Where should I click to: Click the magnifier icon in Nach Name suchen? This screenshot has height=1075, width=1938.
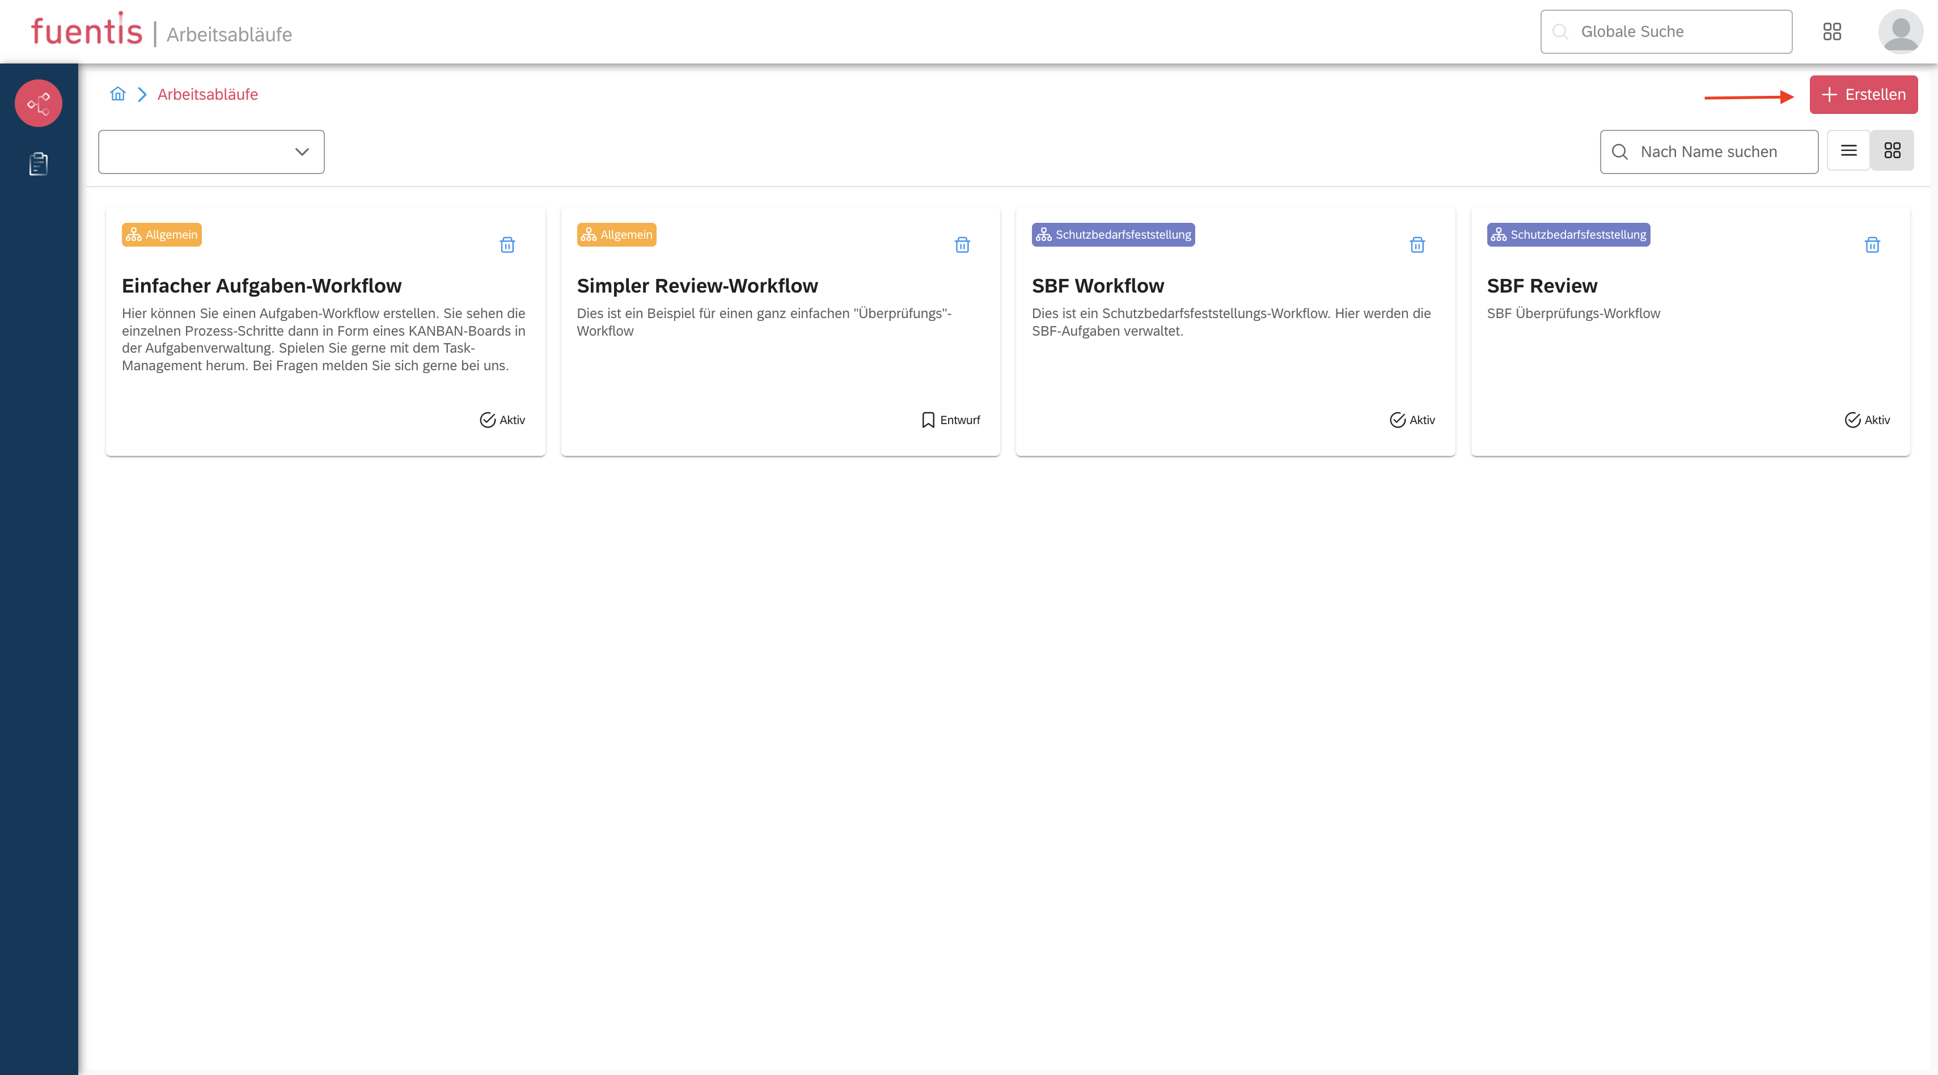1620,152
